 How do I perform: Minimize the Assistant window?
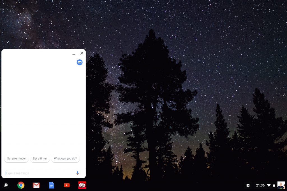pyautogui.click(x=74, y=53)
